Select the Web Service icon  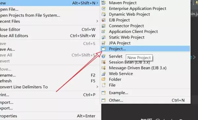[x=104, y=74]
